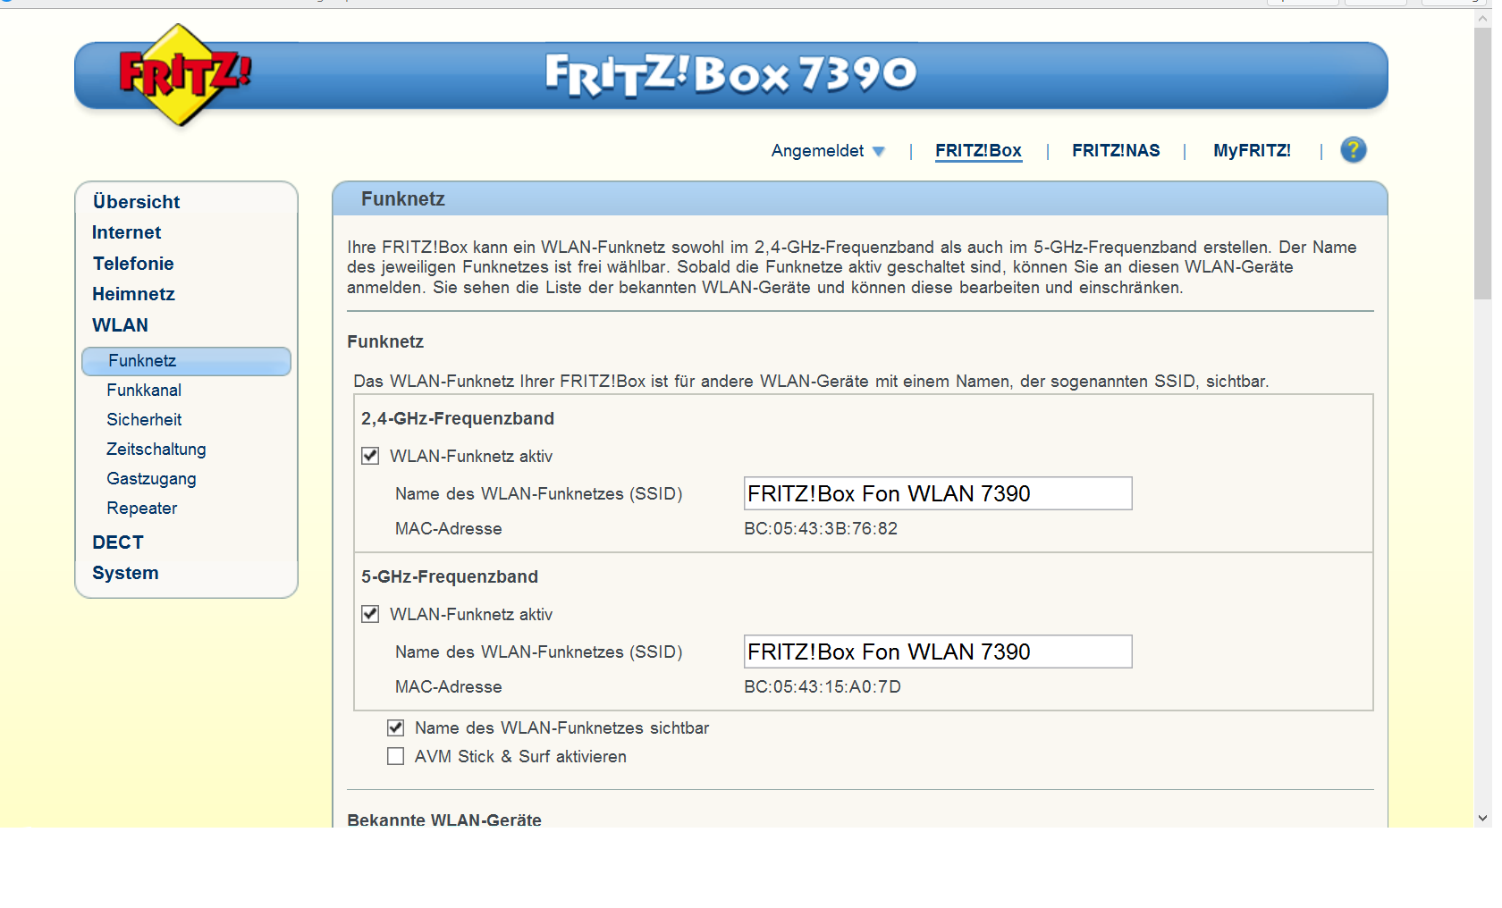Toggle 5-GHz WLAN-Funknetz aktiv checkbox
This screenshot has height=908, width=1502.
click(x=370, y=614)
